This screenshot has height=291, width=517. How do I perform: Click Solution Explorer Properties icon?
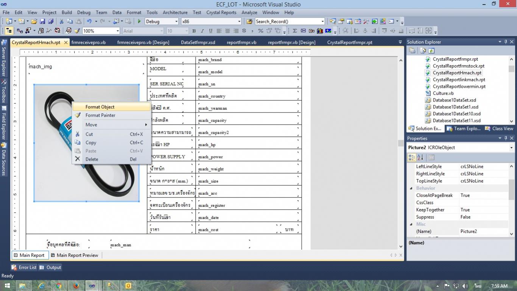click(413, 50)
